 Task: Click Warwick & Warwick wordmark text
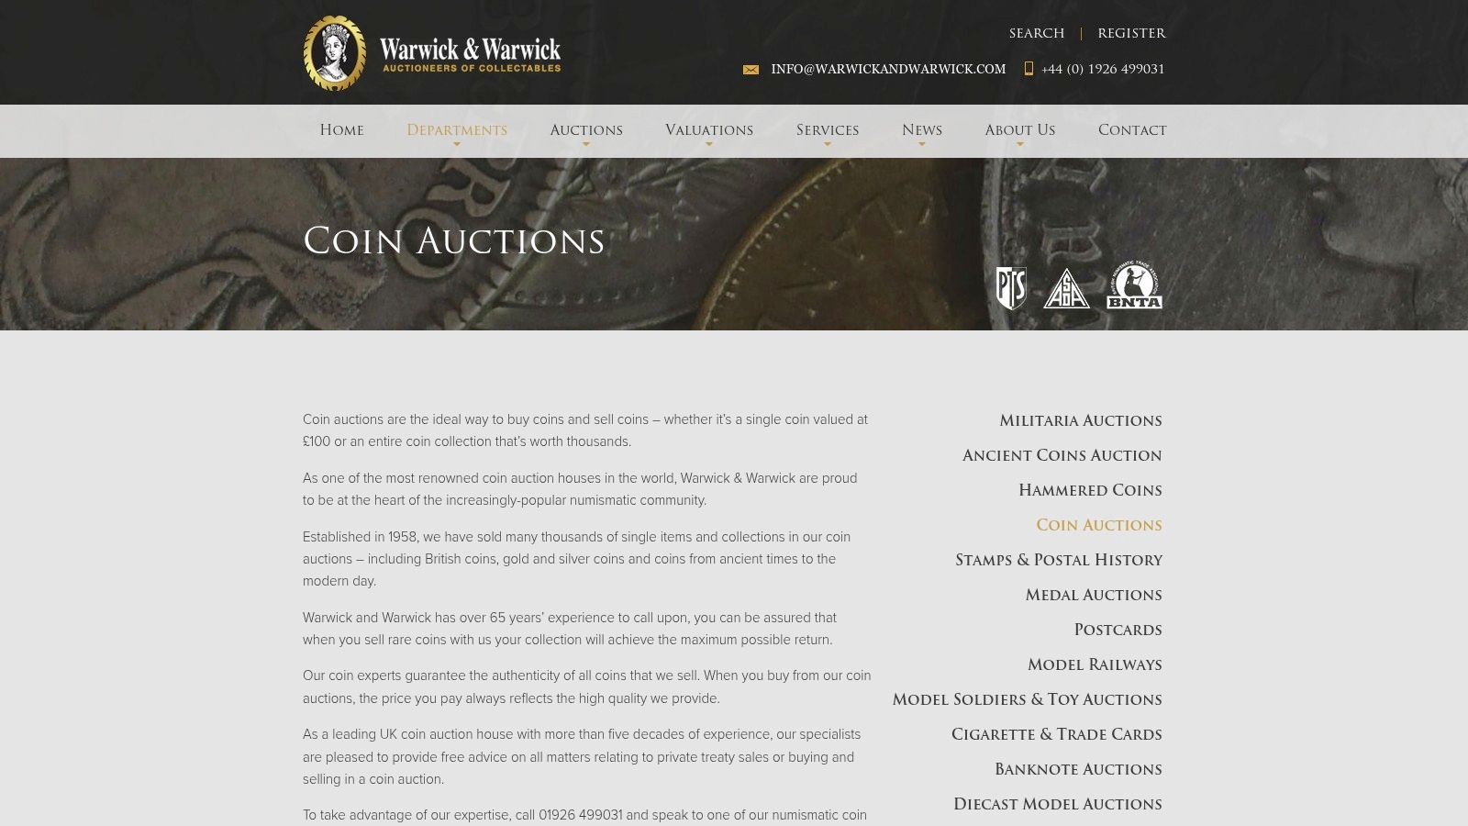[470, 50]
